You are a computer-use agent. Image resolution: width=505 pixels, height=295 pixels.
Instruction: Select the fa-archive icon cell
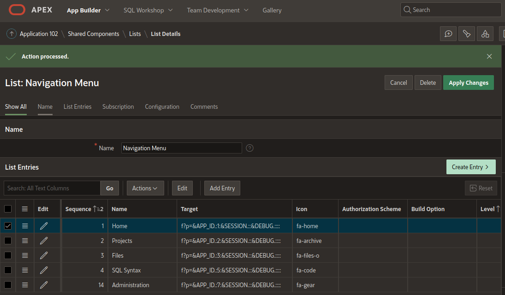tap(315, 241)
